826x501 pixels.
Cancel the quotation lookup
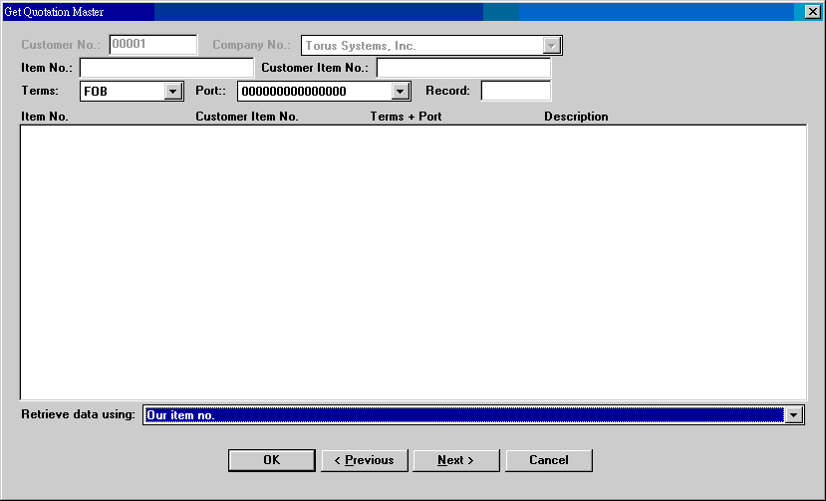[549, 460]
